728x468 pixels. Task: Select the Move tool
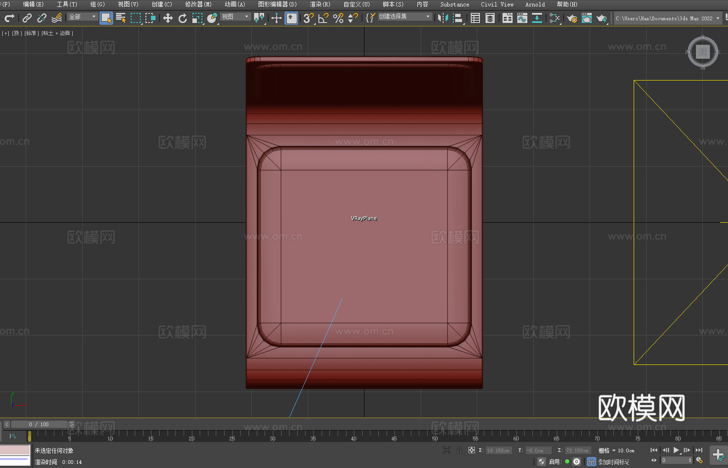pos(168,18)
